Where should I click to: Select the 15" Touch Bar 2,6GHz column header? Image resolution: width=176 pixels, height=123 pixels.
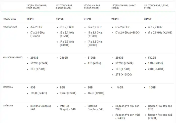(123, 7)
